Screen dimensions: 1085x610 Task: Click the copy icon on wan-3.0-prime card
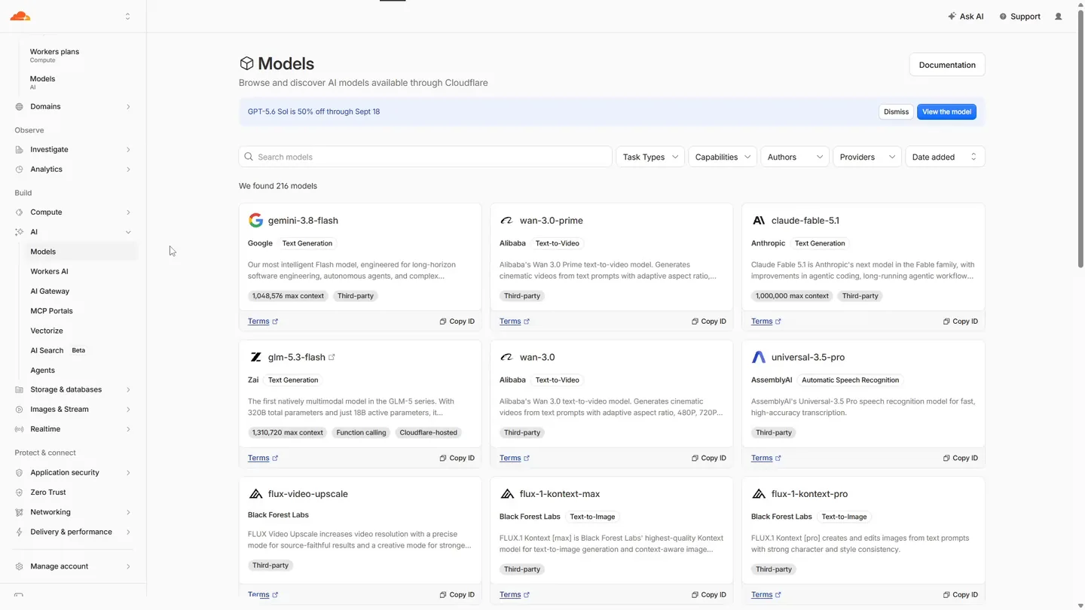click(695, 322)
